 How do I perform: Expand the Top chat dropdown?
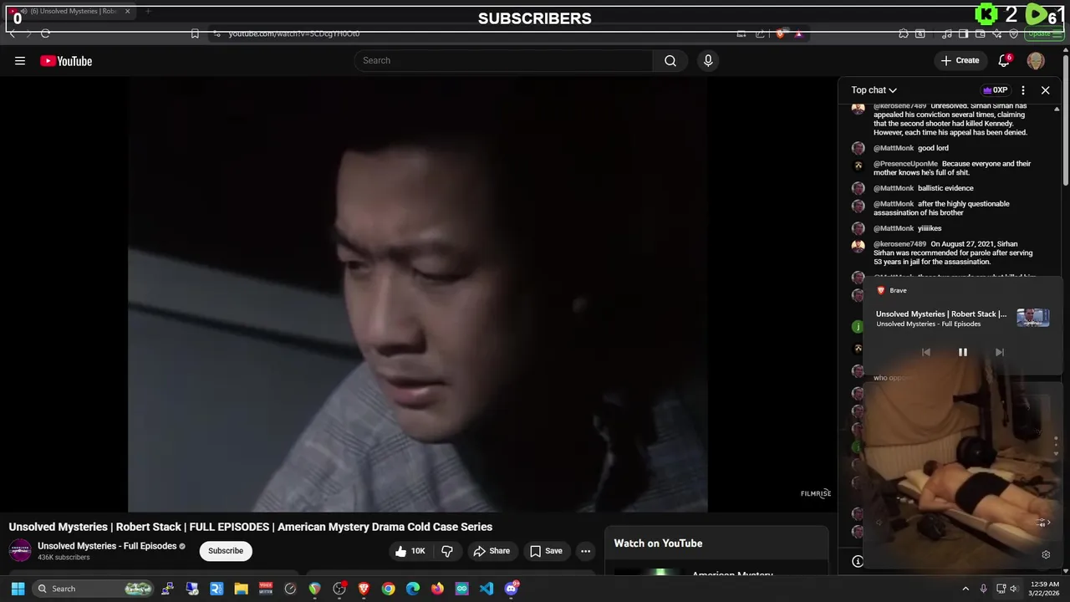874,90
